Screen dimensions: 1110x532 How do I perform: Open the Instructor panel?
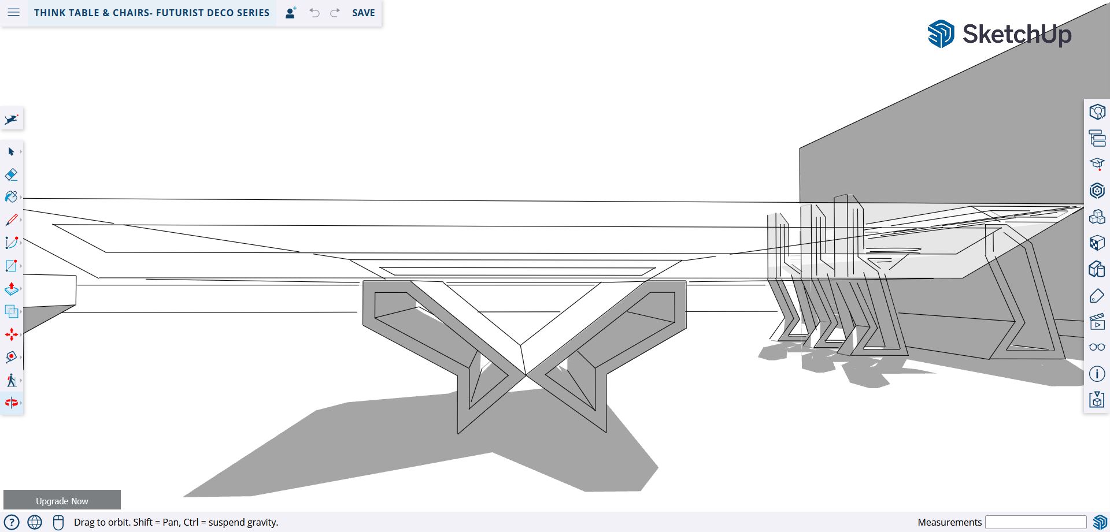pos(1097,165)
